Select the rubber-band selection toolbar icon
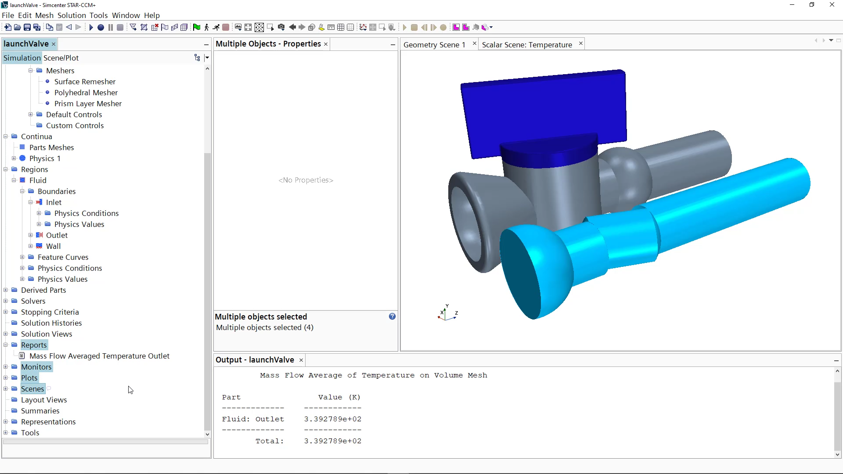843x474 pixels. point(271,27)
